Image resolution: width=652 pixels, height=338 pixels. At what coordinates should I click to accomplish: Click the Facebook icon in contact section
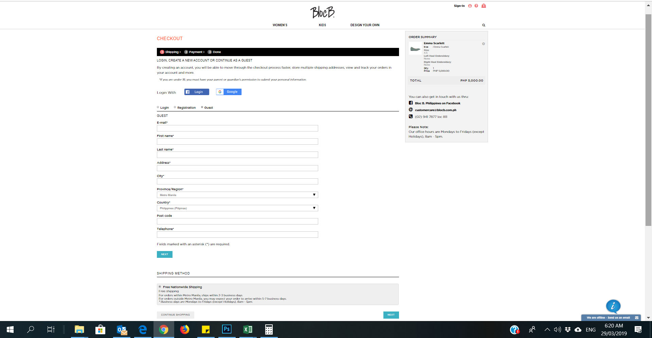tap(411, 103)
